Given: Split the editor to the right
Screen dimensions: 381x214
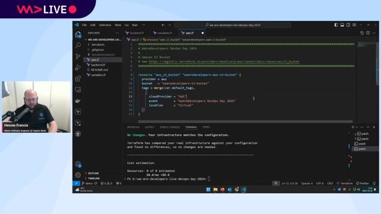Looking at the screenshot, I should click(368, 33).
